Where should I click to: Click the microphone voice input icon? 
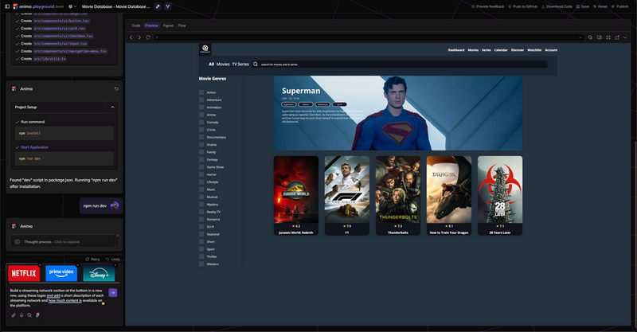21,315
